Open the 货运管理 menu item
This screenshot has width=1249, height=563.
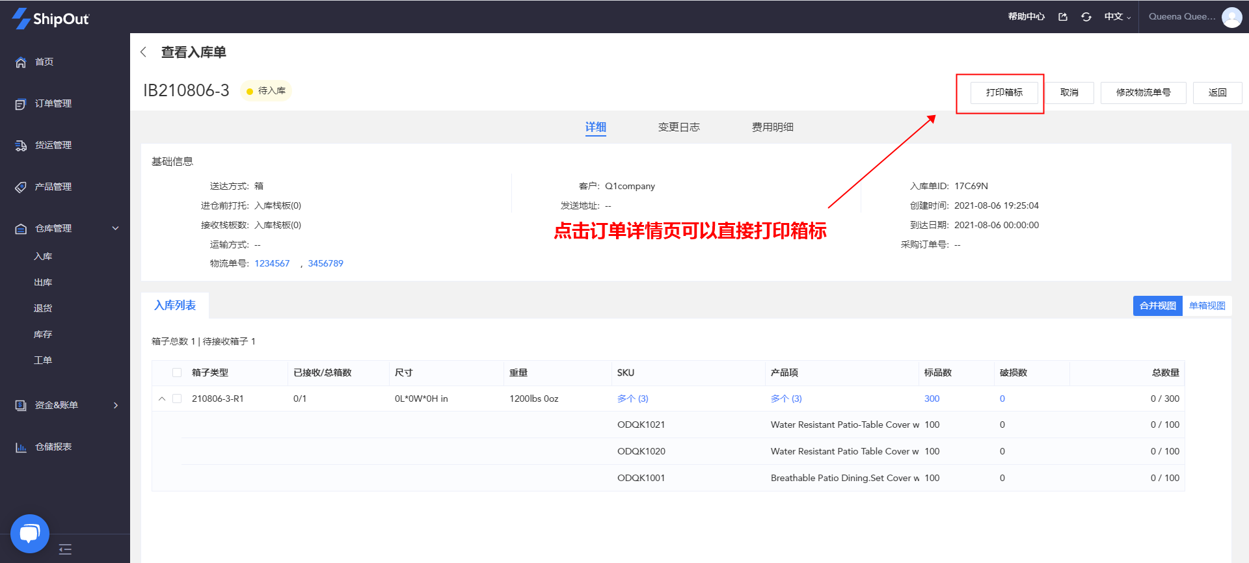[x=53, y=146]
